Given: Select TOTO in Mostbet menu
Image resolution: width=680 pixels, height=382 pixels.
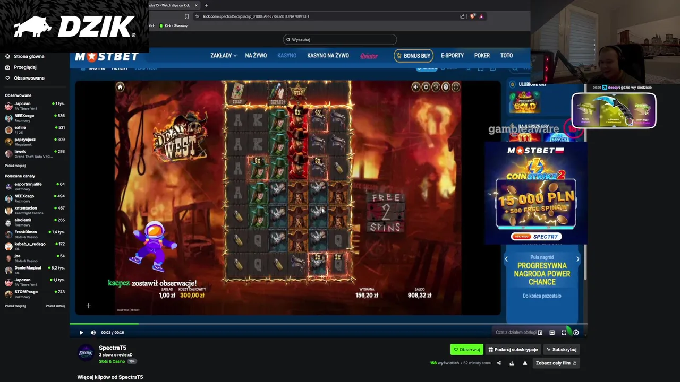Looking at the screenshot, I should pos(506,56).
